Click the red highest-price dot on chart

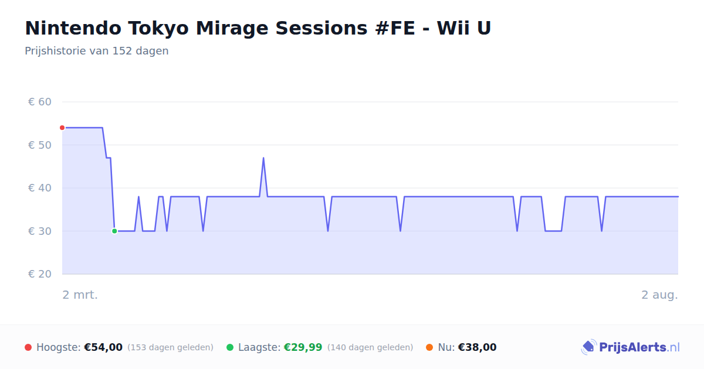pyautogui.click(x=62, y=128)
